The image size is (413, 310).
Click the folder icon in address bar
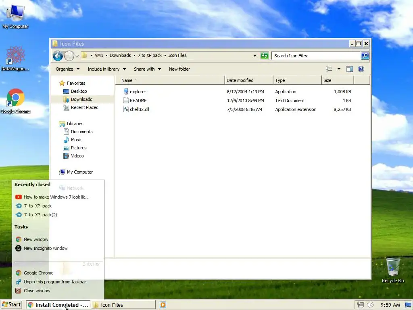click(x=84, y=55)
